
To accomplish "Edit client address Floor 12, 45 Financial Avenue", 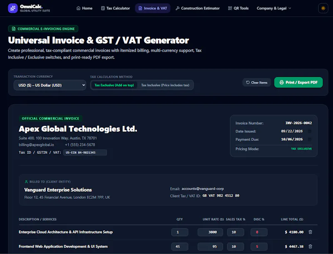I will [67, 197].
